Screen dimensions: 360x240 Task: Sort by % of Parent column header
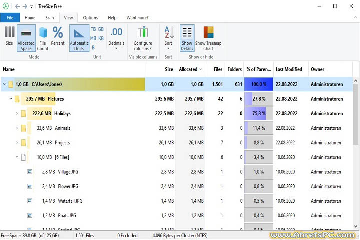tap(259, 69)
